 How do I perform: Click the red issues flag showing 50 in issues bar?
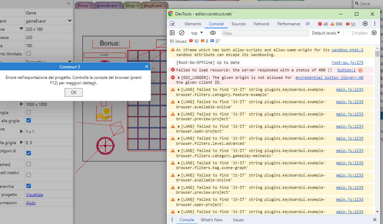[191, 41]
